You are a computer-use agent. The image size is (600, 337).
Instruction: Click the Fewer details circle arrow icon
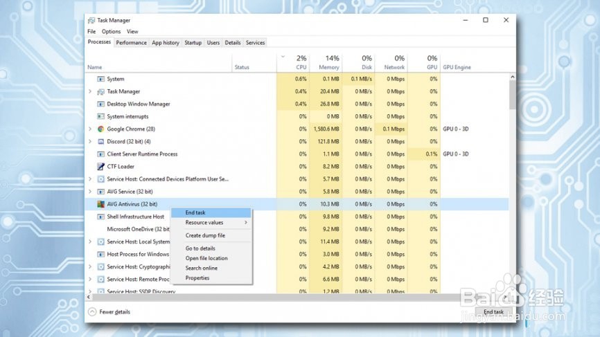coord(92,312)
